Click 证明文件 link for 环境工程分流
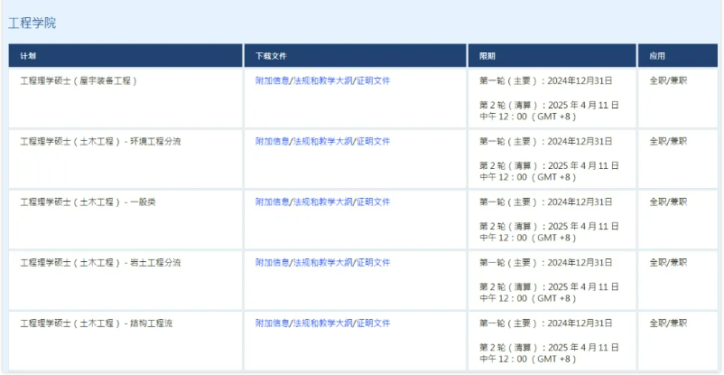The width and height of the screenshot is (724, 375). 373,141
